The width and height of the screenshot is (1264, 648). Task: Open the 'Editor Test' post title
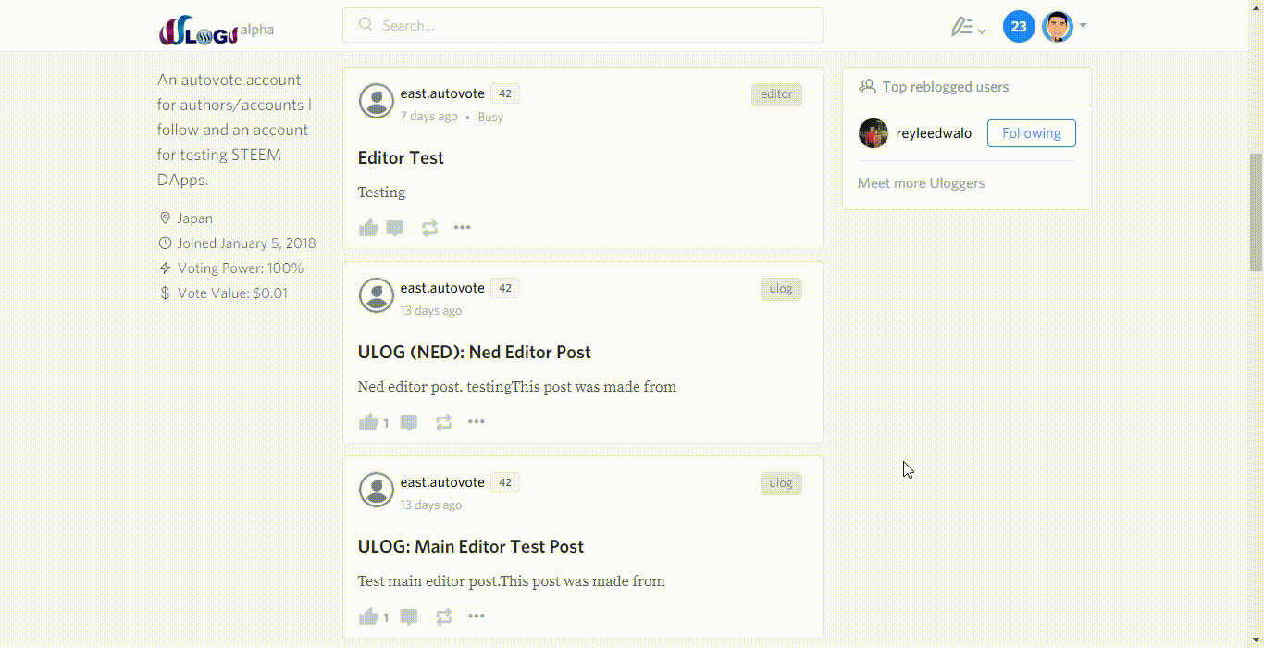coord(401,158)
